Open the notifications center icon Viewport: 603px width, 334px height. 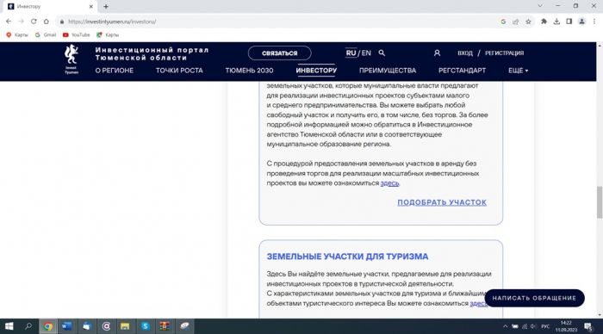[x=588, y=326]
